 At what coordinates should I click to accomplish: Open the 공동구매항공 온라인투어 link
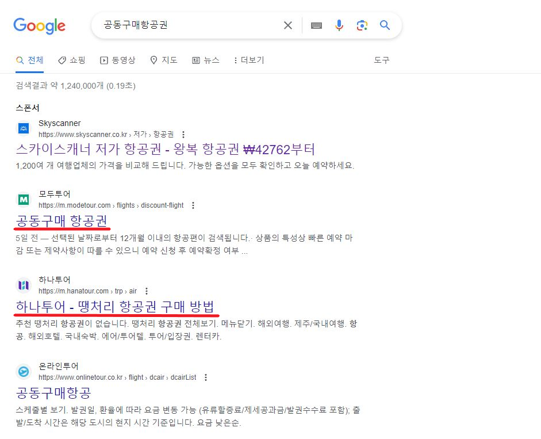53,393
